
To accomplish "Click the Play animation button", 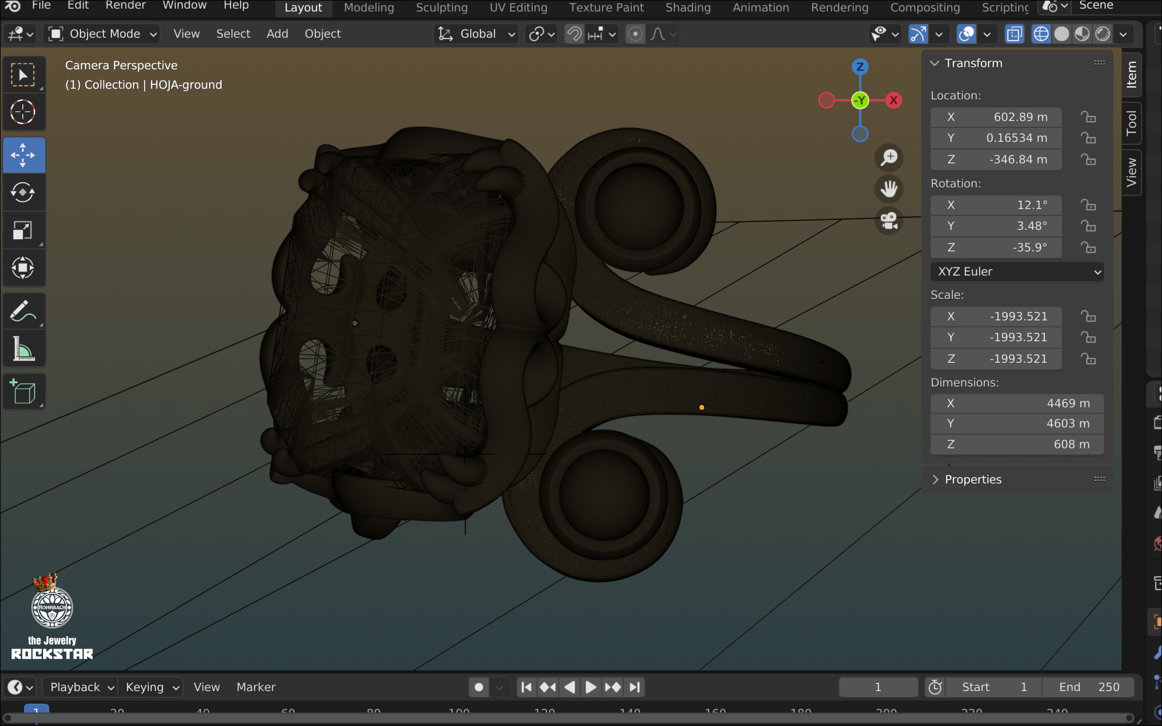I will (x=591, y=687).
